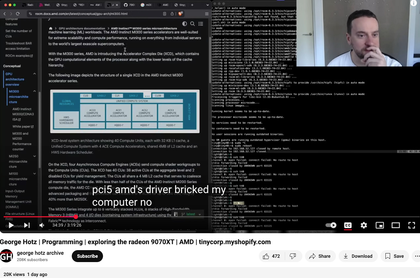420x278 pixels.
Task: Toggle the autoplay switch
Action: [x=331, y=225]
